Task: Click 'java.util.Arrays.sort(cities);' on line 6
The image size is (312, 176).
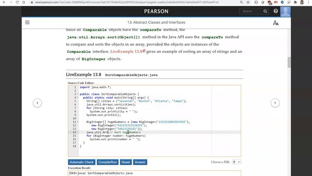Action: tap(111, 105)
